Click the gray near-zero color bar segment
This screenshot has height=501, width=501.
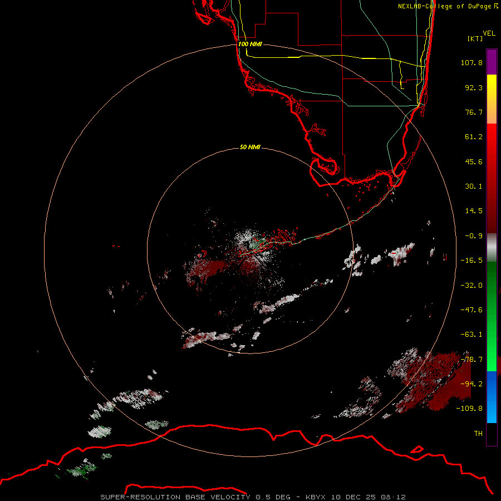pyautogui.click(x=492, y=248)
